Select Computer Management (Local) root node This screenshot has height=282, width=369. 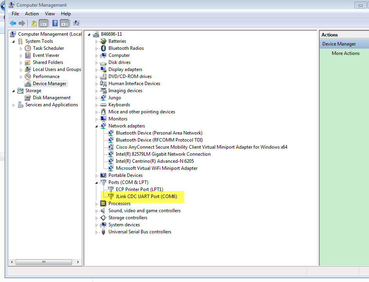coord(50,34)
